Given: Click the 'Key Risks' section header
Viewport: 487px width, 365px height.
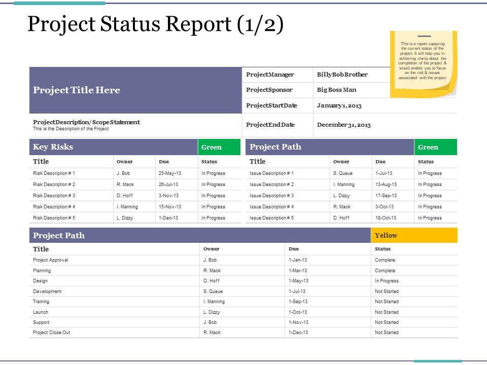Looking at the screenshot, I should [x=113, y=147].
